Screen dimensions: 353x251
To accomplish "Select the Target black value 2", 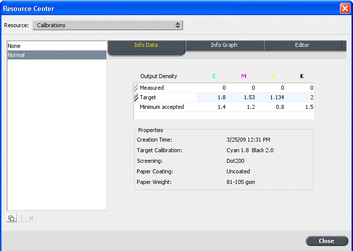I will tap(312, 97).
